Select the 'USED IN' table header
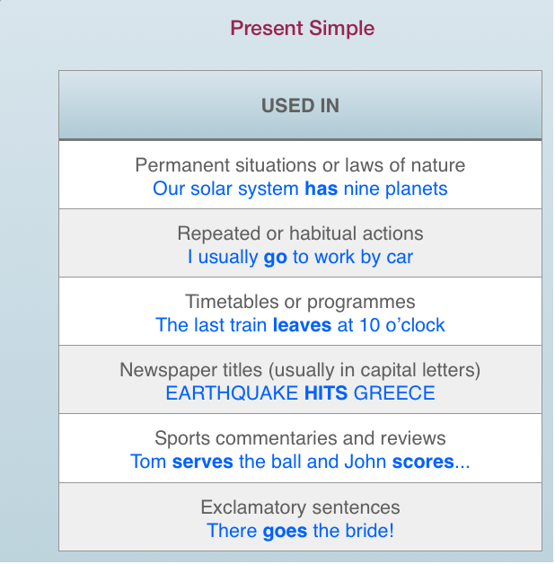 point(300,105)
